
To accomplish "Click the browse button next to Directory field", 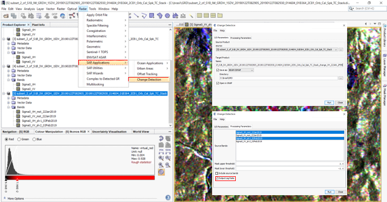I will click(x=341, y=78).
